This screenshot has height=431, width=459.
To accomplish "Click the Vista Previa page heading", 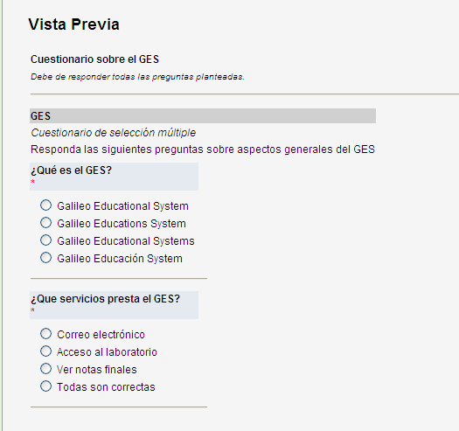I will [x=73, y=24].
